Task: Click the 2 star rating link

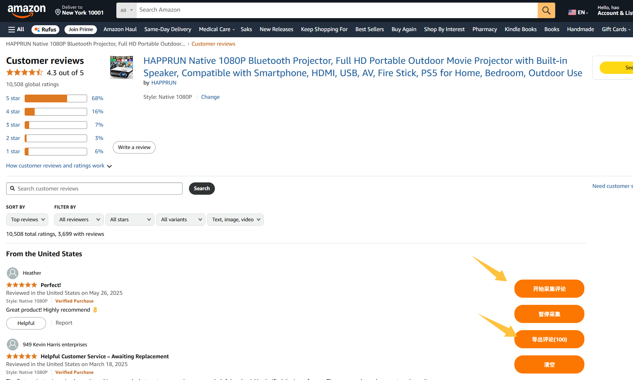Action: (13, 138)
